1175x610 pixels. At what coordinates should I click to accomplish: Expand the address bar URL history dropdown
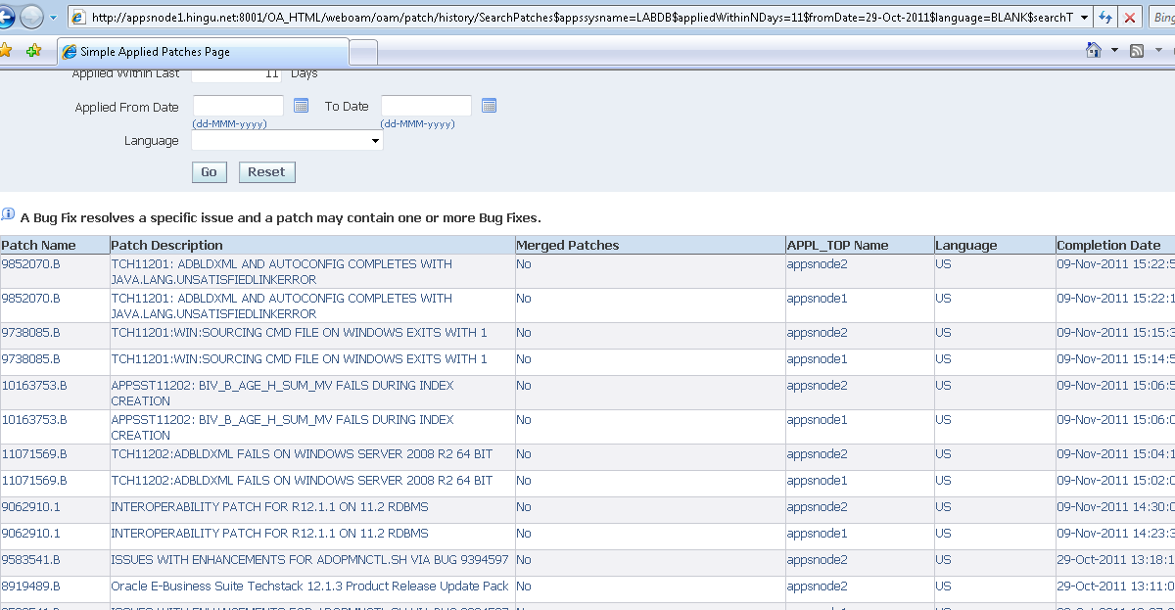pyautogui.click(x=1084, y=18)
